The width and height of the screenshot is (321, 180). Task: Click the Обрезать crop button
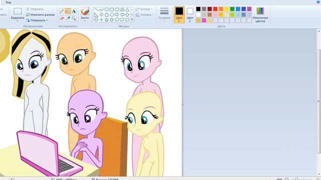[35, 9]
